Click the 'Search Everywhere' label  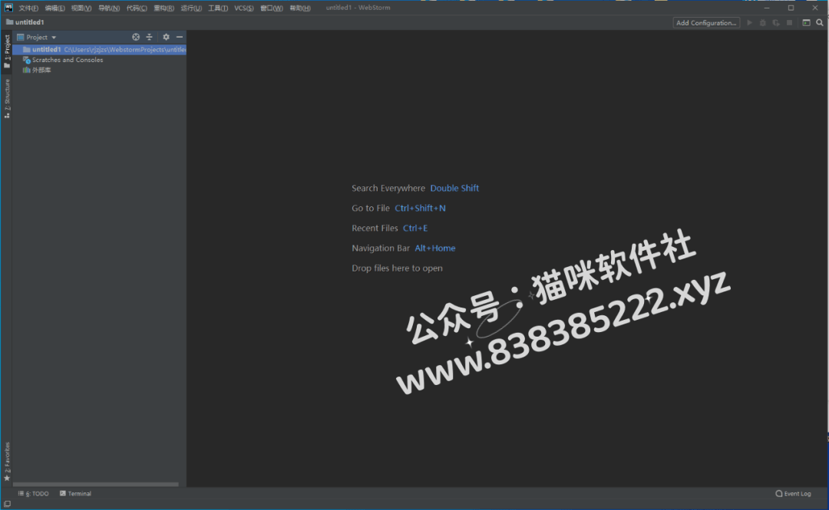coord(388,188)
